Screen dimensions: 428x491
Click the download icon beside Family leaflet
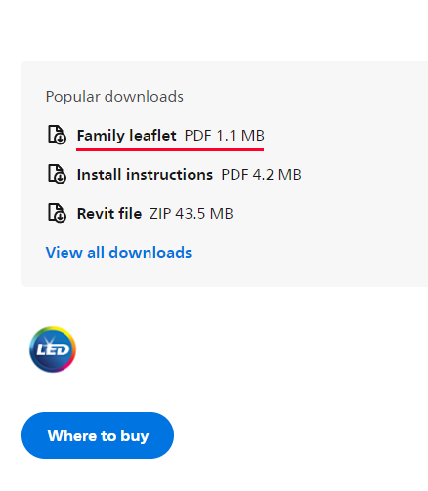[x=57, y=135]
